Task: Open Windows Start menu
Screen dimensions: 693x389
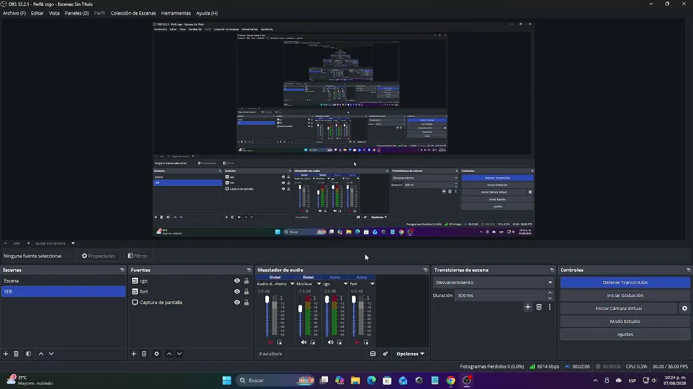Action: (227, 380)
